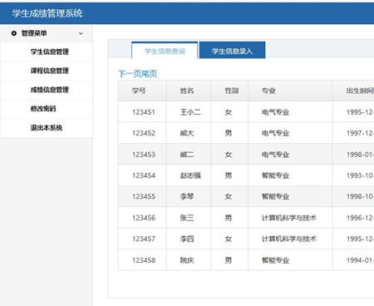Click the name 李四
The image size is (374, 306).
pyautogui.click(x=187, y=239)
